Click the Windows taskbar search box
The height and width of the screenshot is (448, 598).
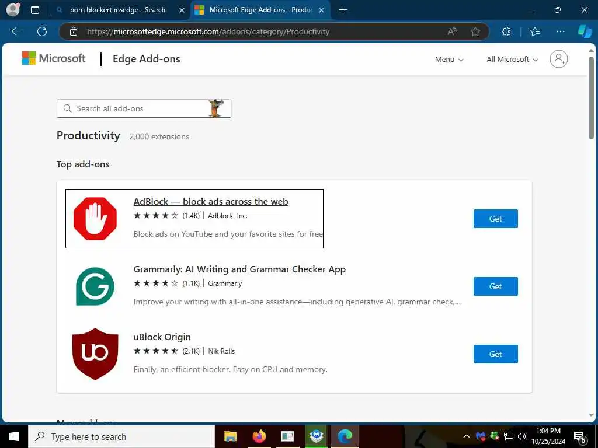tap(121, 436)
